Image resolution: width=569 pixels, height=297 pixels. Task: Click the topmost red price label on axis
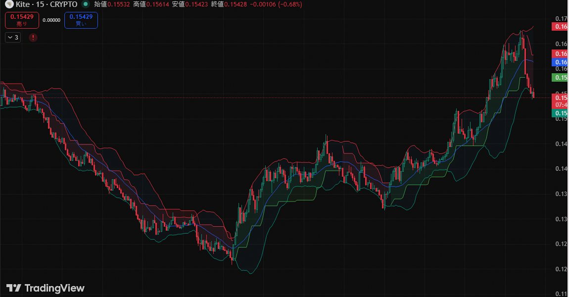[560, 27]
